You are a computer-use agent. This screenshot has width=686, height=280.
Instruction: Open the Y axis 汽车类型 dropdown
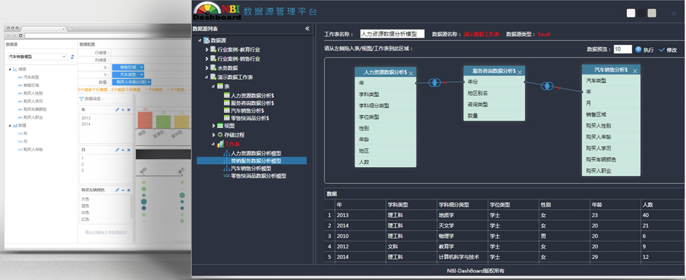click(142, 75)
